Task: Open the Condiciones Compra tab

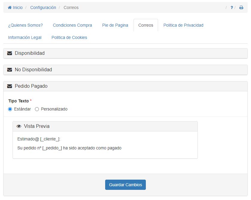Action: coord(72,25)
